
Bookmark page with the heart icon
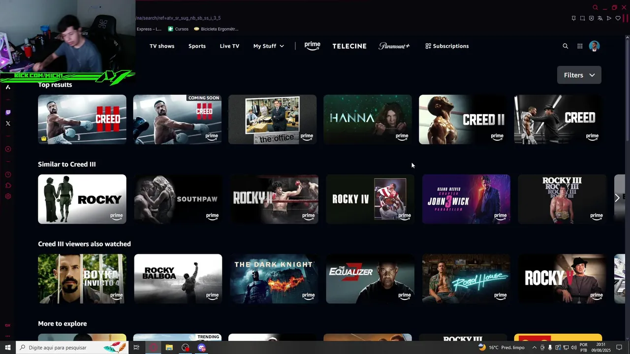(618, 18)
